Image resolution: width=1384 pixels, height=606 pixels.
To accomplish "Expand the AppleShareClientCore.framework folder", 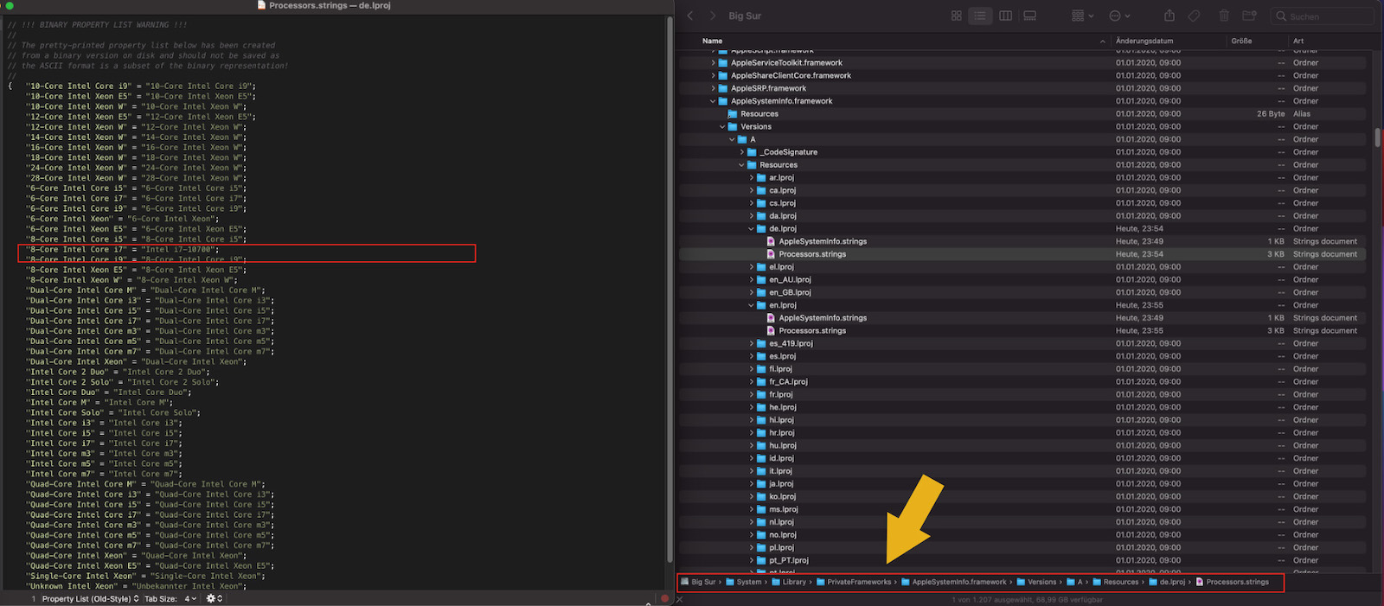I will coord(713,76).
